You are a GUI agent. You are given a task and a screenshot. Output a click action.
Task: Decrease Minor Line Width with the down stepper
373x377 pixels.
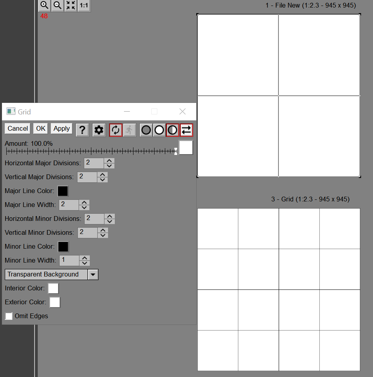tap(85, 263)
